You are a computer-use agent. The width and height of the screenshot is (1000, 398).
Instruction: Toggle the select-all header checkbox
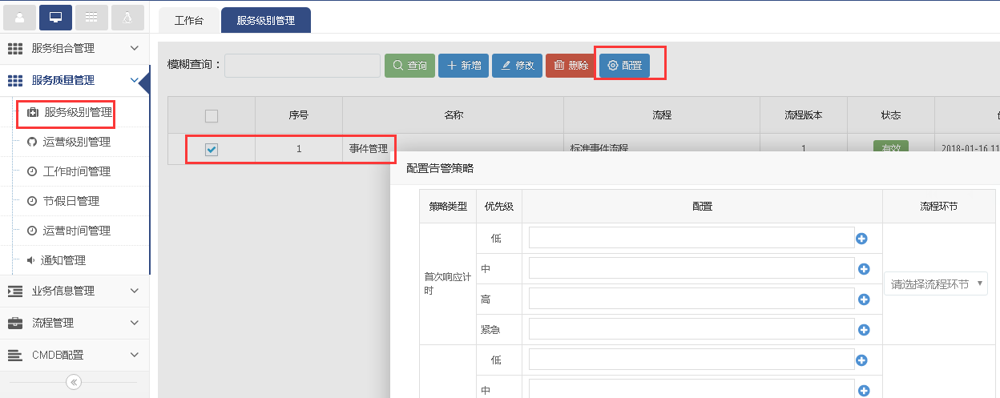(x=212, y=116)
